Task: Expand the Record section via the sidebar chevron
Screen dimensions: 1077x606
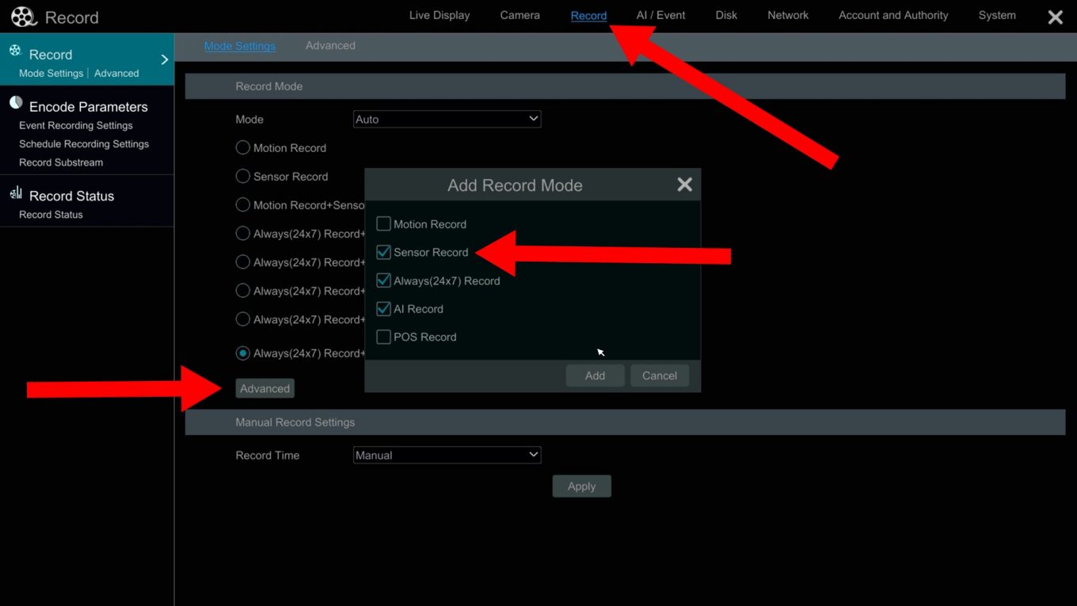Action: click(164, 58)
